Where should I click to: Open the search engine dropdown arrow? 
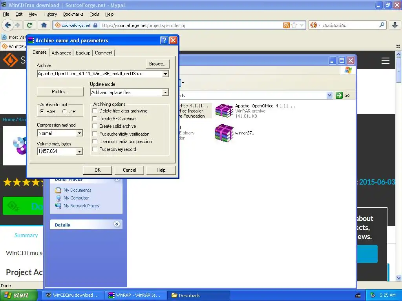(x=319, y=25)
